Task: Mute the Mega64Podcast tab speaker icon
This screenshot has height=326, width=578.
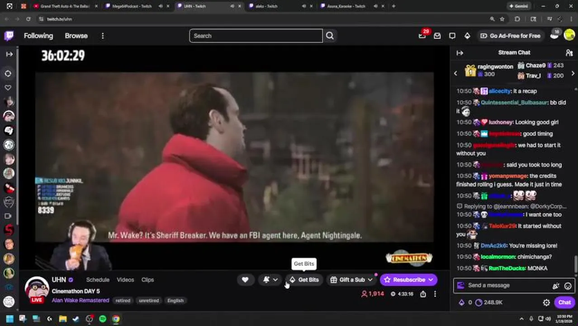Action: (161, 6)
